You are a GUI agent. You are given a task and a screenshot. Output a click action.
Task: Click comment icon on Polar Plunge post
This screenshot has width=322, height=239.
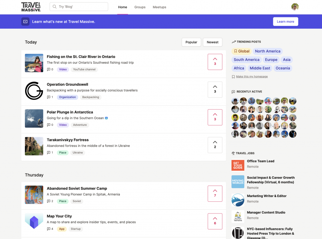(49, 125)
